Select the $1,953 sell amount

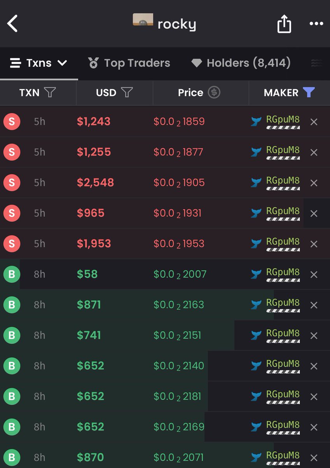point(94,243)
